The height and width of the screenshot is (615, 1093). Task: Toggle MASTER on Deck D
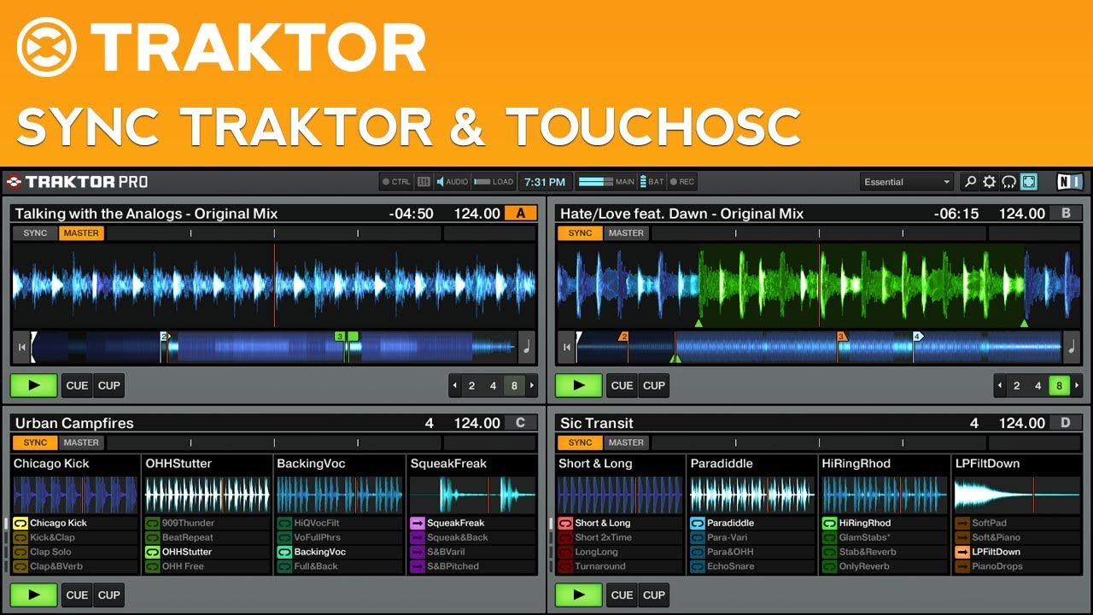pyautogui.click(x=626, y=442)
